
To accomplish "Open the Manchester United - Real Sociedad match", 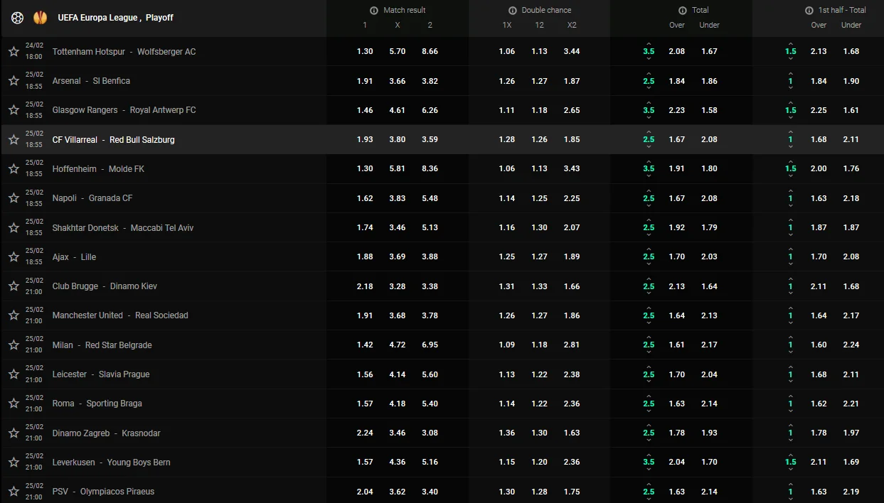I will pyautogui.click(x=120, y=315).
